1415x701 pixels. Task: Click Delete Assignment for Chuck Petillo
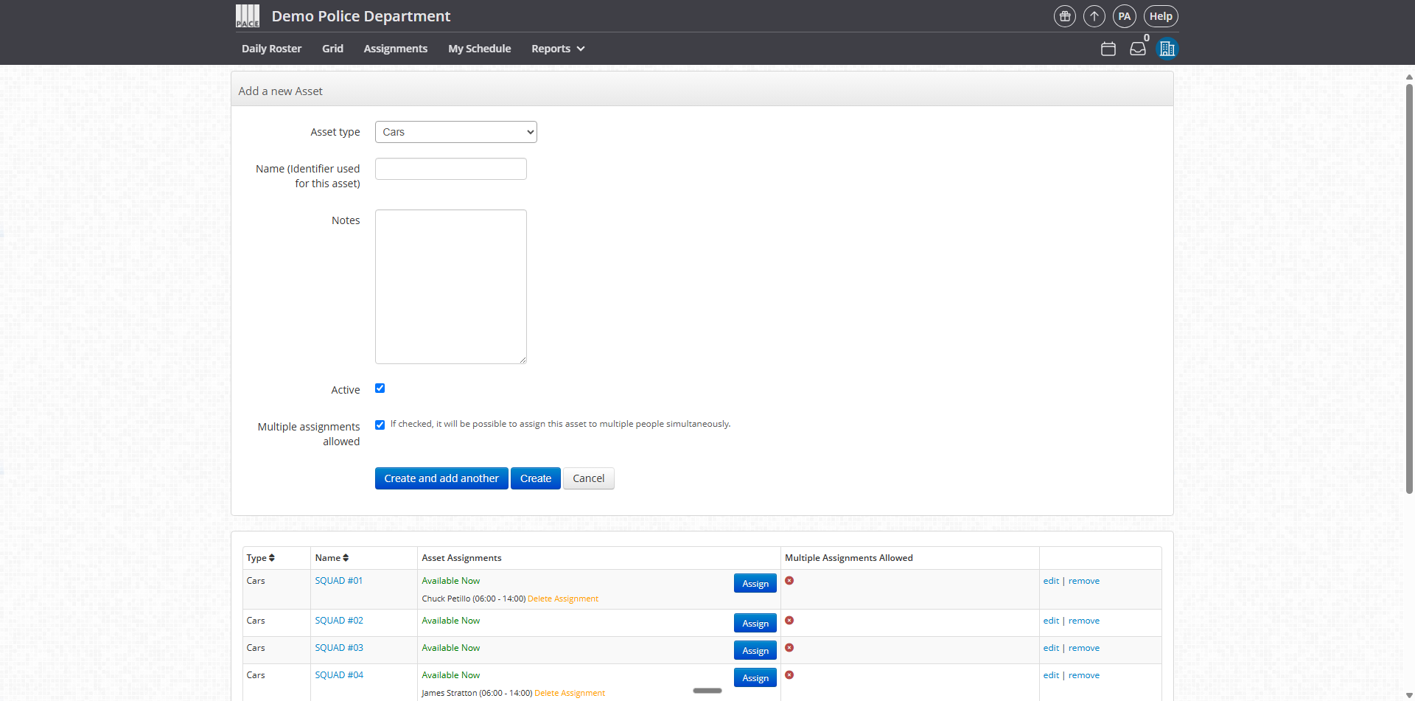click(x=562, y=599)
